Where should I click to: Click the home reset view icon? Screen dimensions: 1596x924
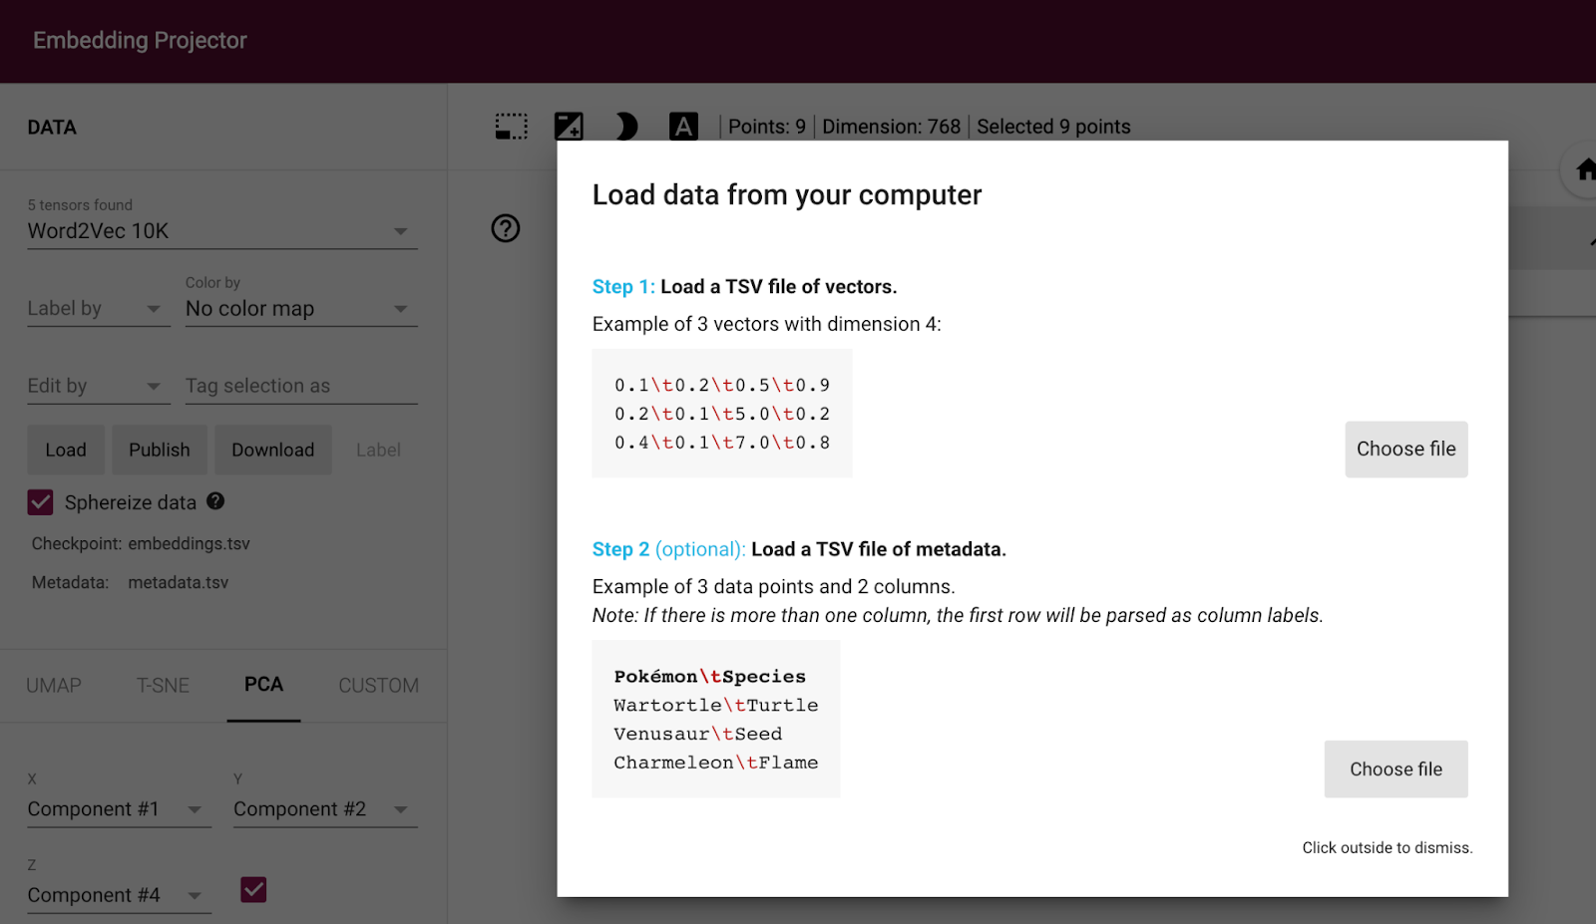[x=1585, y=170]
